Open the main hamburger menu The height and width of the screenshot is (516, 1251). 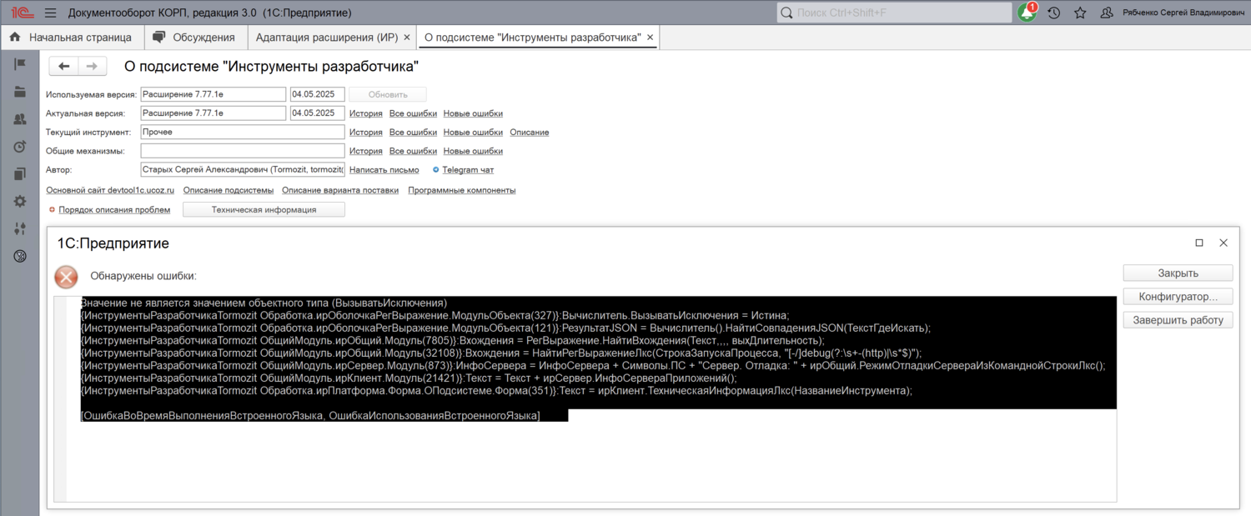click(50, 13)
